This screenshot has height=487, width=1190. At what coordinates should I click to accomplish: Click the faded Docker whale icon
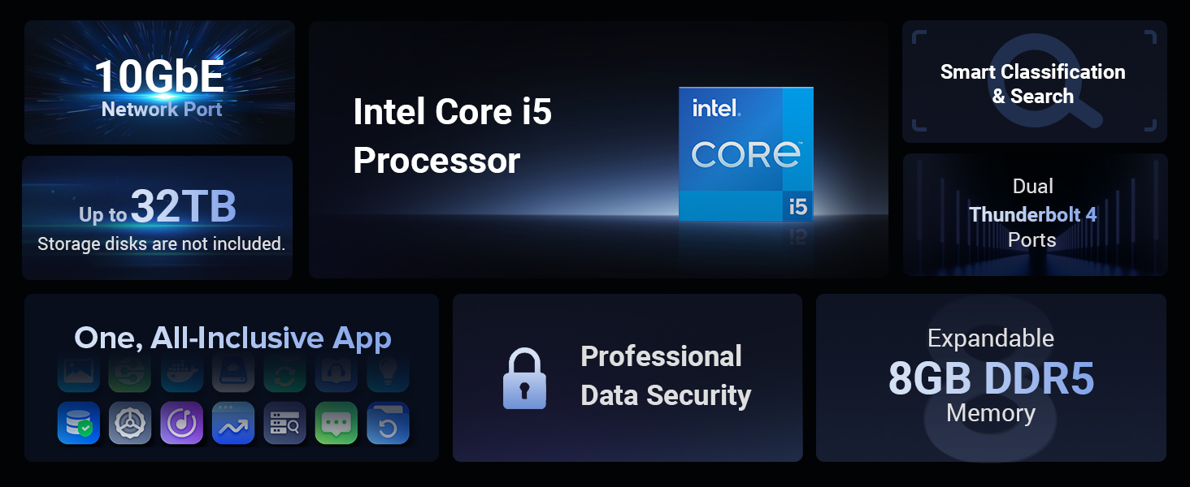[x=181, y=373]
